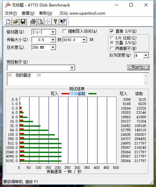Toggle 直接 I/O(R) checkbox
The image size is (156, 187).
[112, 31]
